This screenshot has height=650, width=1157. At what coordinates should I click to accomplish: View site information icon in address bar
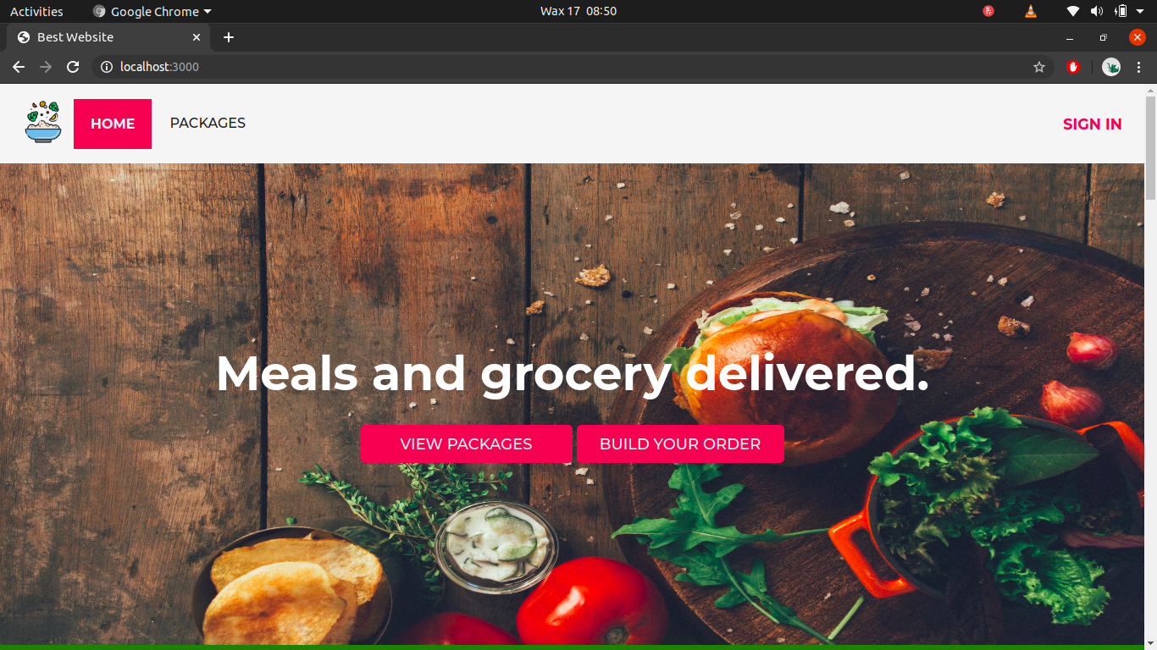point(107,67)
